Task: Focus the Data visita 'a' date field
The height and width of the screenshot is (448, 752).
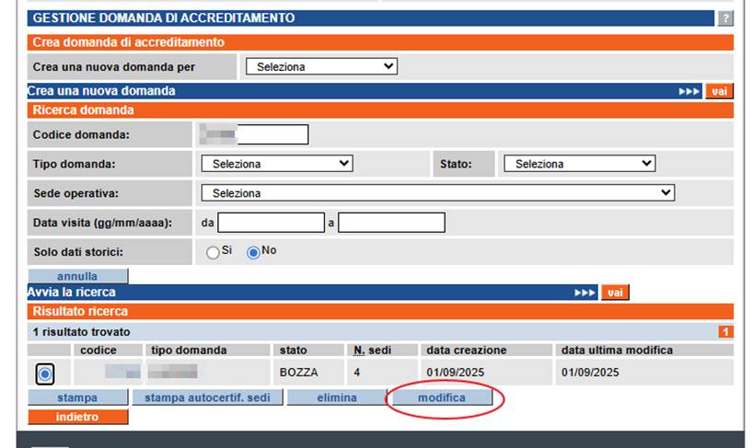Action: tap(391, 223)
